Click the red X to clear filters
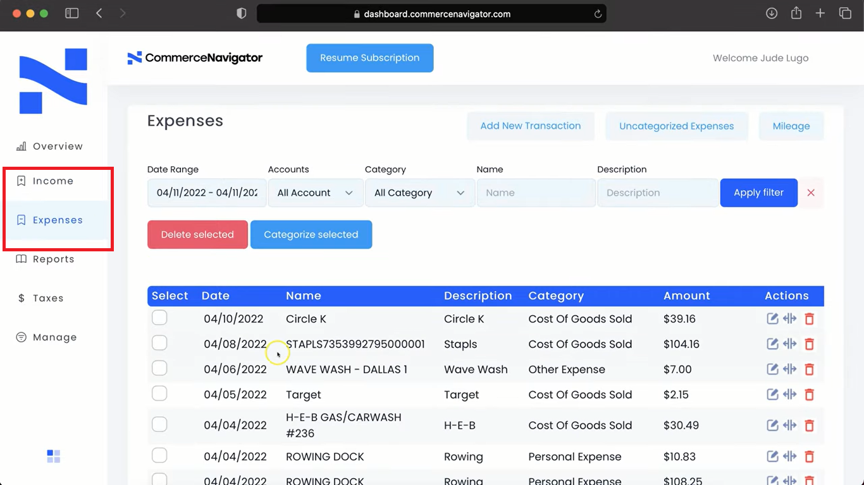Viewport: 864px width, 485px height. click(811, 193)
